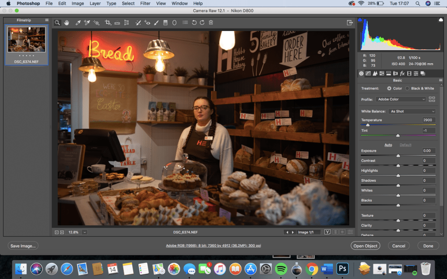Open the Filter menu in menu bar

(x=145, y=3)
